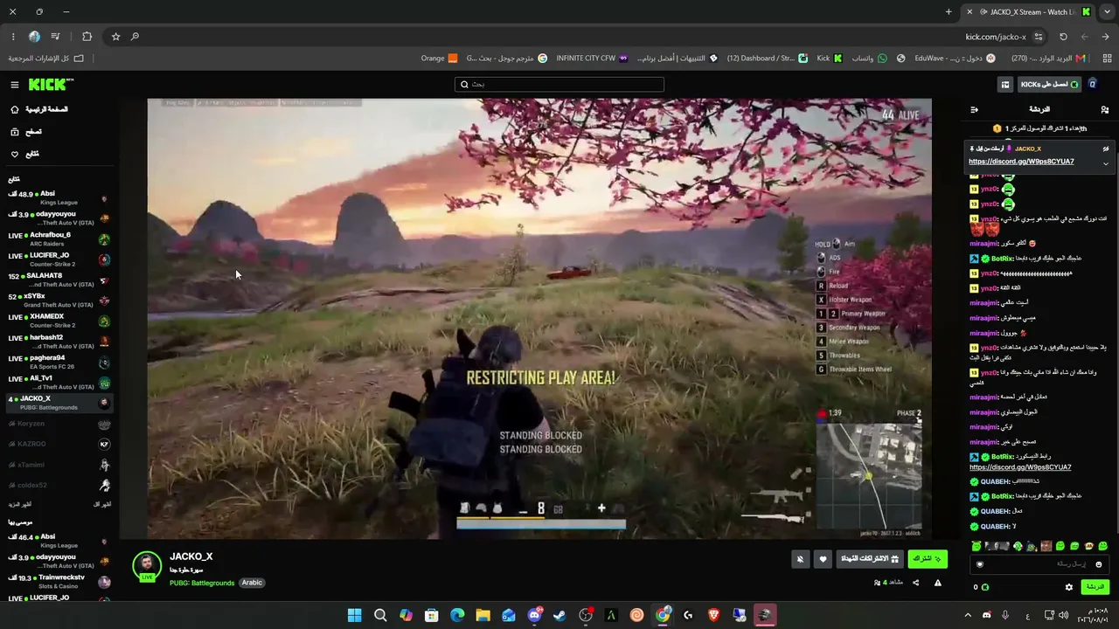This screenshot has height=629, width=1119.
Task: Open Trainwreckstv recommended channel
Action: 59,581
